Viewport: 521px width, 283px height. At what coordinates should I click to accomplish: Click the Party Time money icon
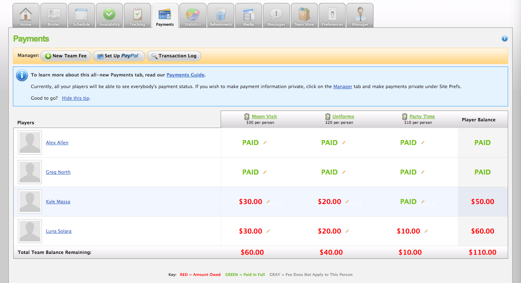(405, 116)
